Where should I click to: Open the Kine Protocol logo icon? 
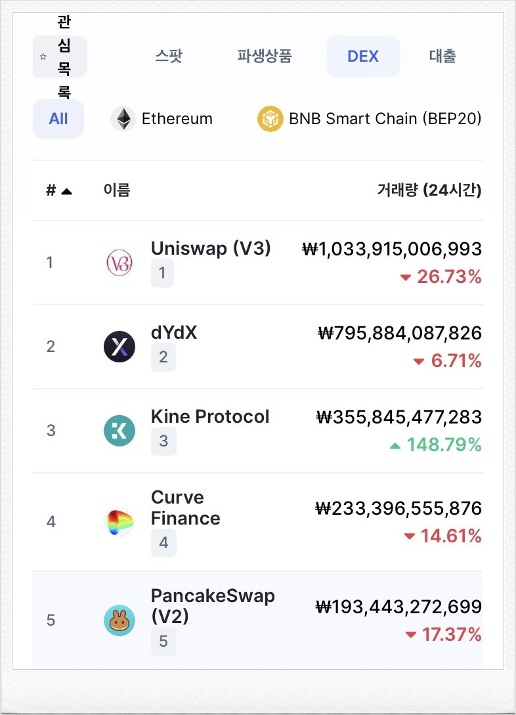[x=119, y=431]
